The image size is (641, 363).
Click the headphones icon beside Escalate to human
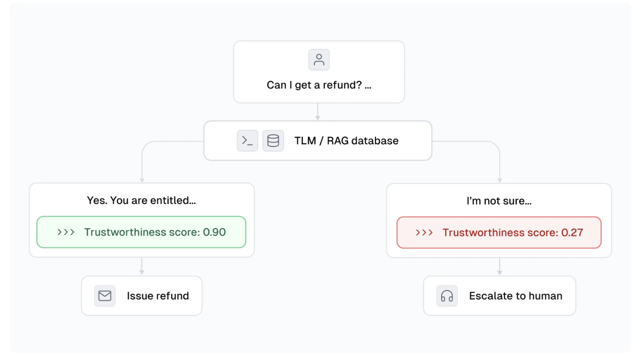coord(447,296)
